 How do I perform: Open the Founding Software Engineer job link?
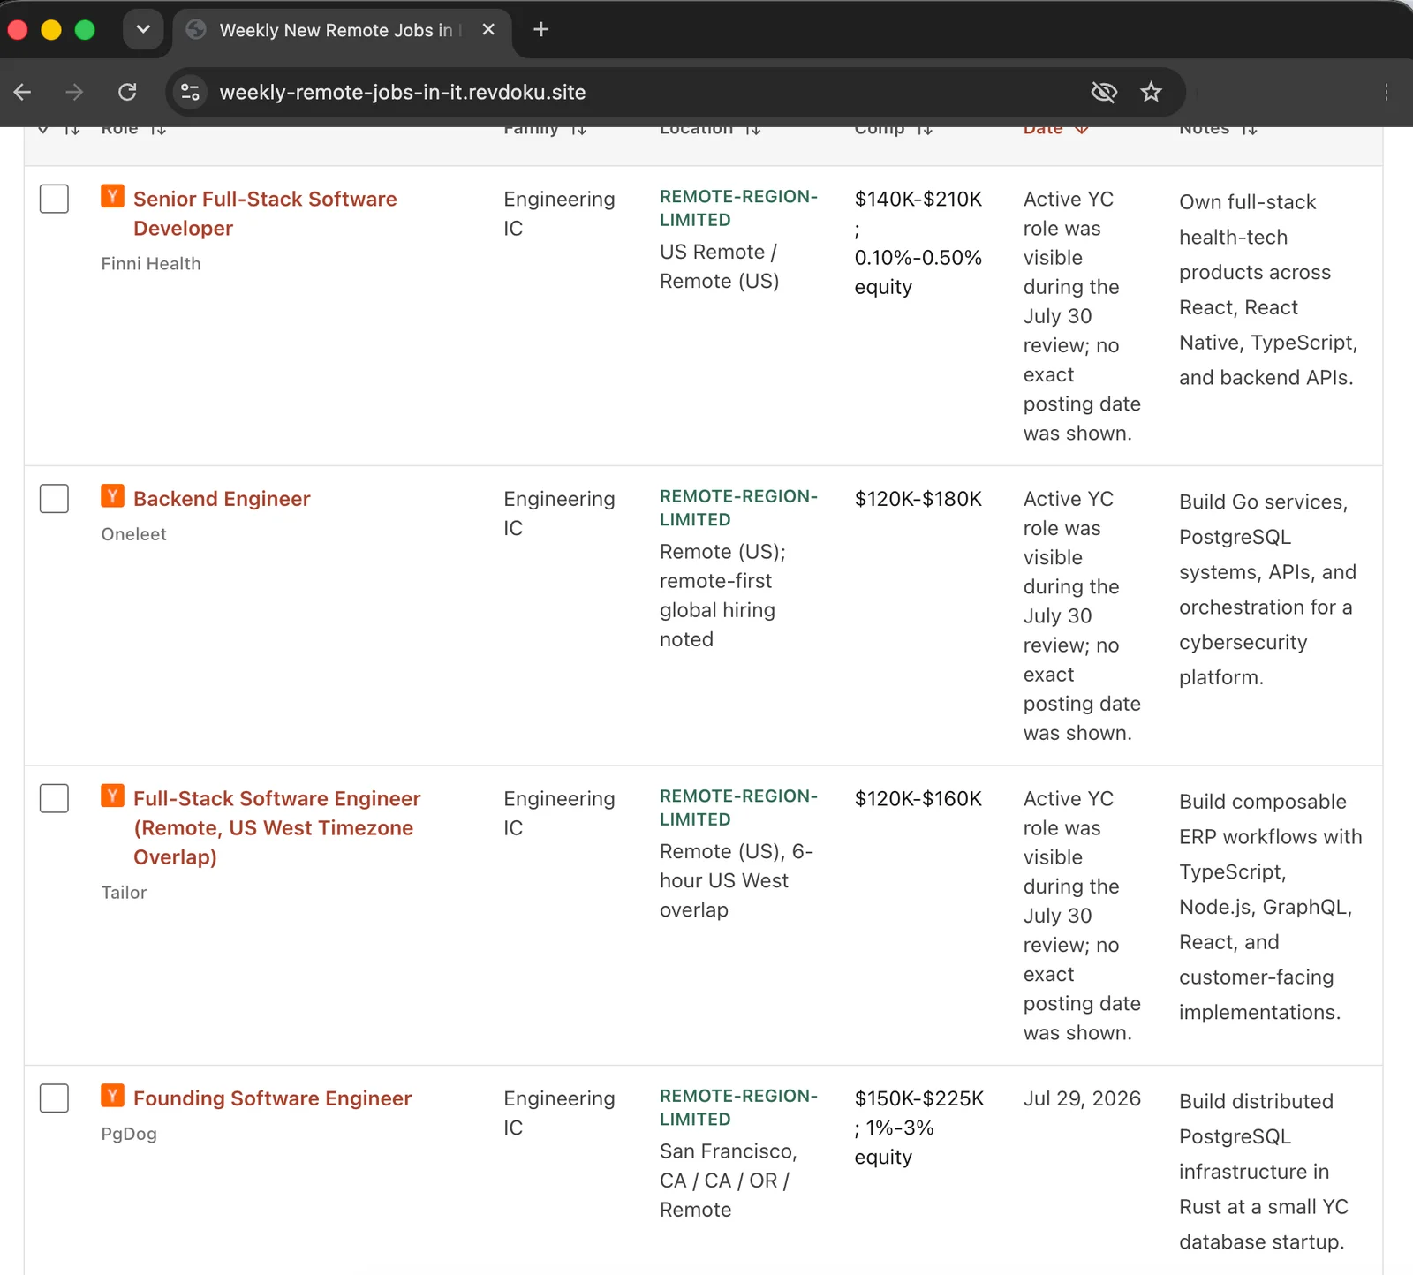(272, 1098)
